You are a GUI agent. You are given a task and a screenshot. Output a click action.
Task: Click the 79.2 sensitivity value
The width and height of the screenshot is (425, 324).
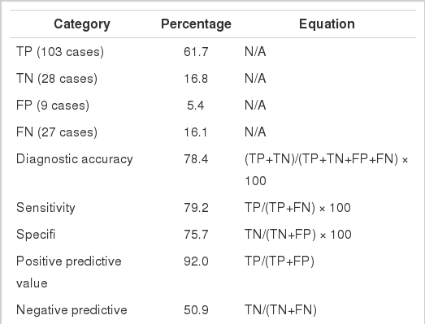coord(196,208)
